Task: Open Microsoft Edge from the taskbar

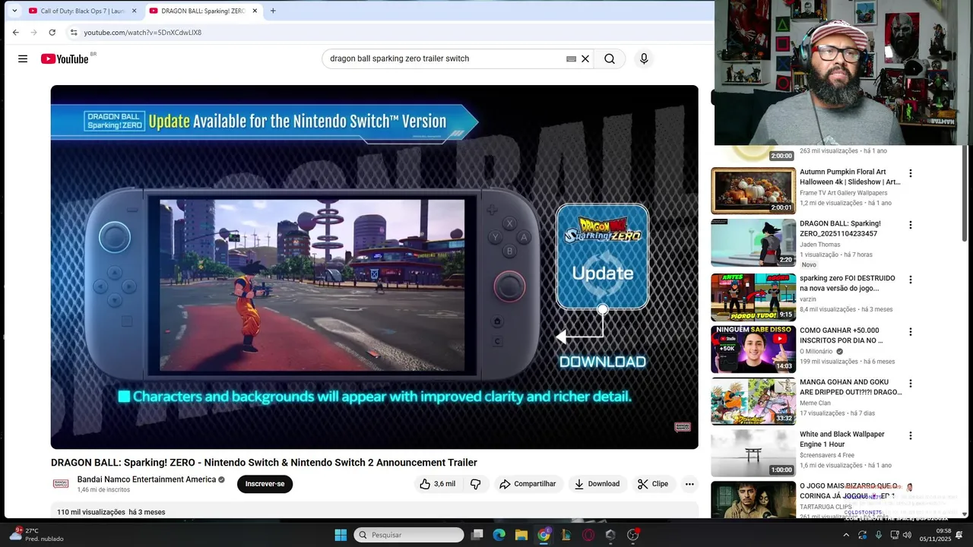Action: click(499, 535)
